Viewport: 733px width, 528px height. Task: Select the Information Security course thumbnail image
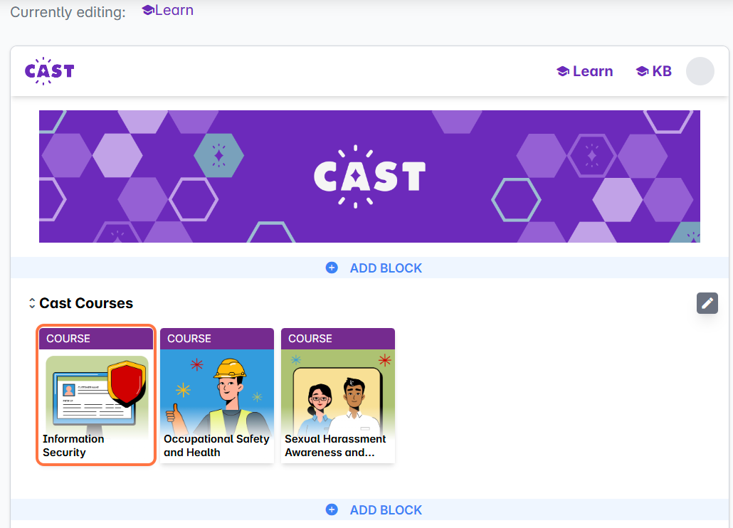(96, 390)
